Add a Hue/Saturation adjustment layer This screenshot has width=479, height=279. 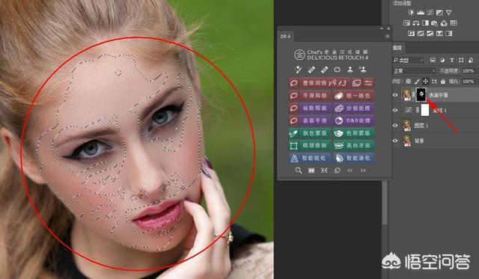pos(406,23)
